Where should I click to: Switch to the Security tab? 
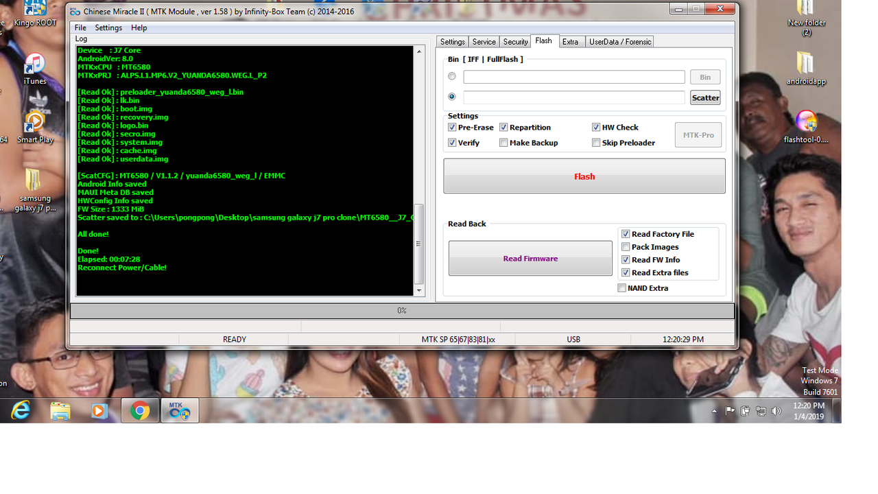point(515,42)
